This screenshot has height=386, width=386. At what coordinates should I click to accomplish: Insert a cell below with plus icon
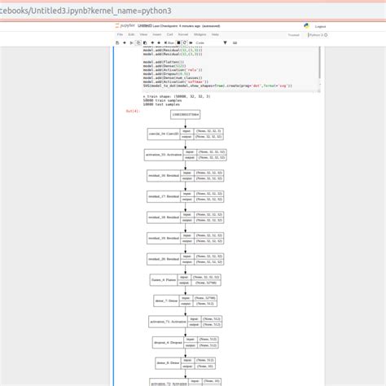pyautogui.click(x=125, y=43)
